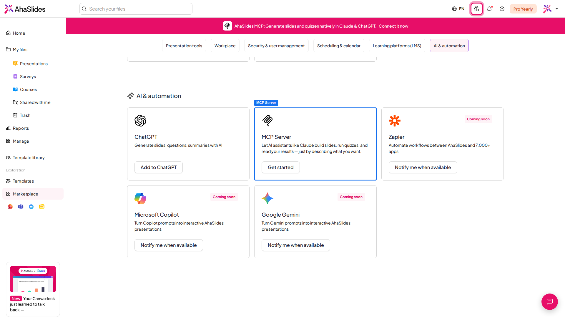Viewport: 565px width, 317px height.
Task: Click the Pro Yearly plan badge
Action: coord(523,9)
